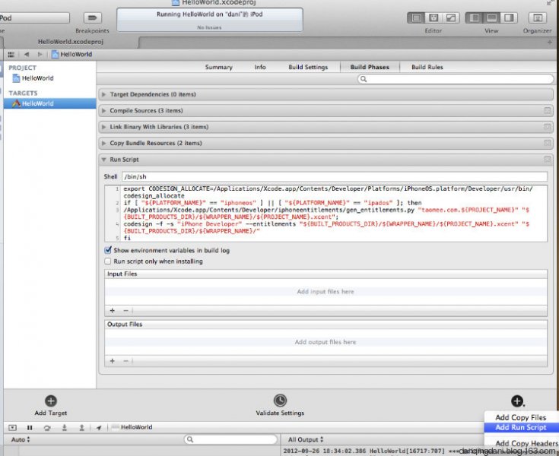
Task: Open the Organizer window
Action: (x=537, y=17)
